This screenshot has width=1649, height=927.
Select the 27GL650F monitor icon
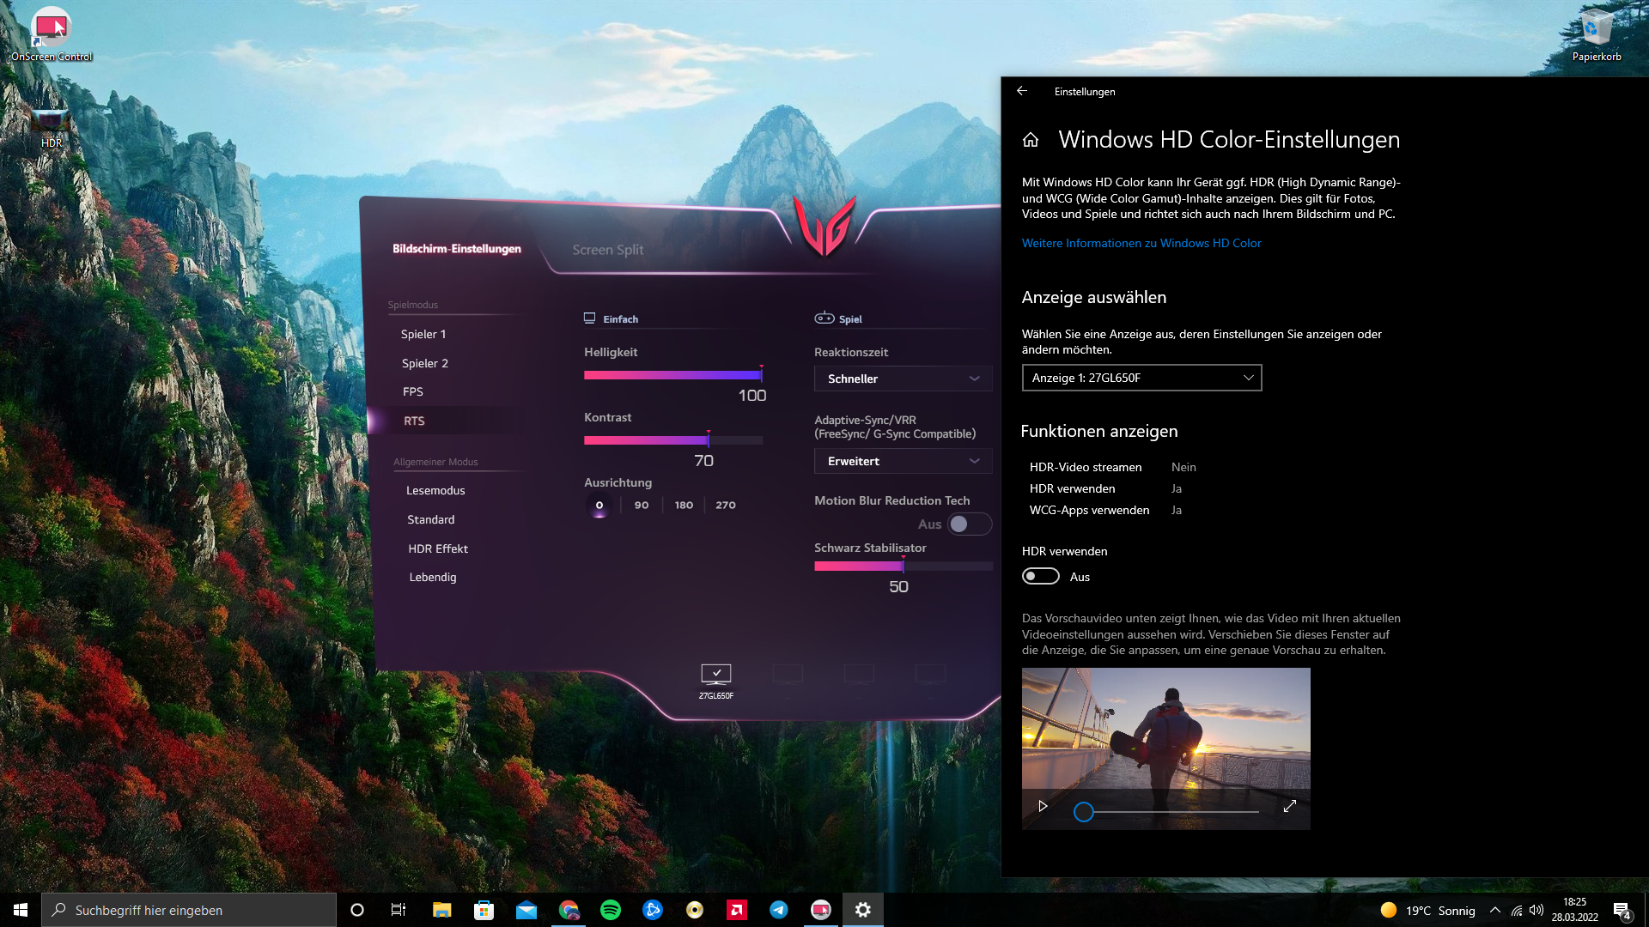coord(715,675)
